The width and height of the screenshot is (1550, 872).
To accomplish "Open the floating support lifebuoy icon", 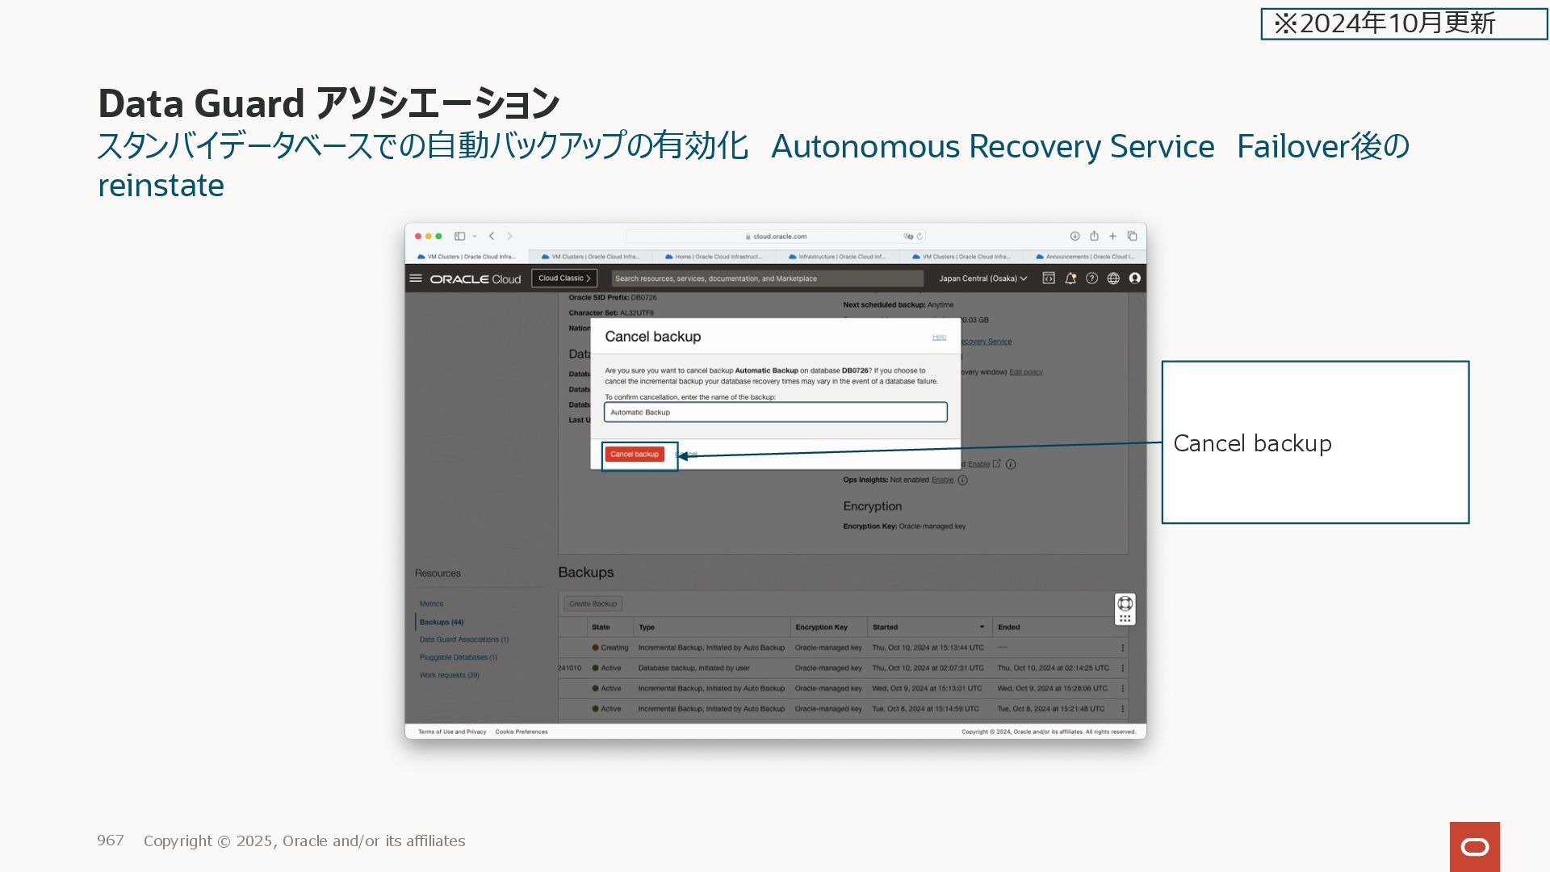I will coord(1125,604).
